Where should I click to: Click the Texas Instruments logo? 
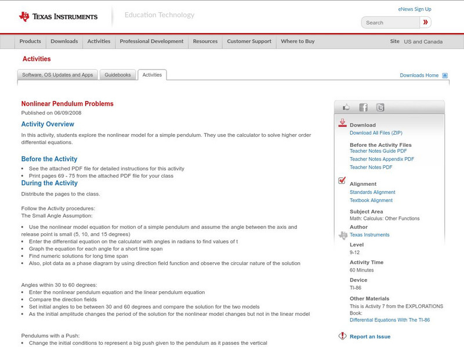click(x=58, y=17)
